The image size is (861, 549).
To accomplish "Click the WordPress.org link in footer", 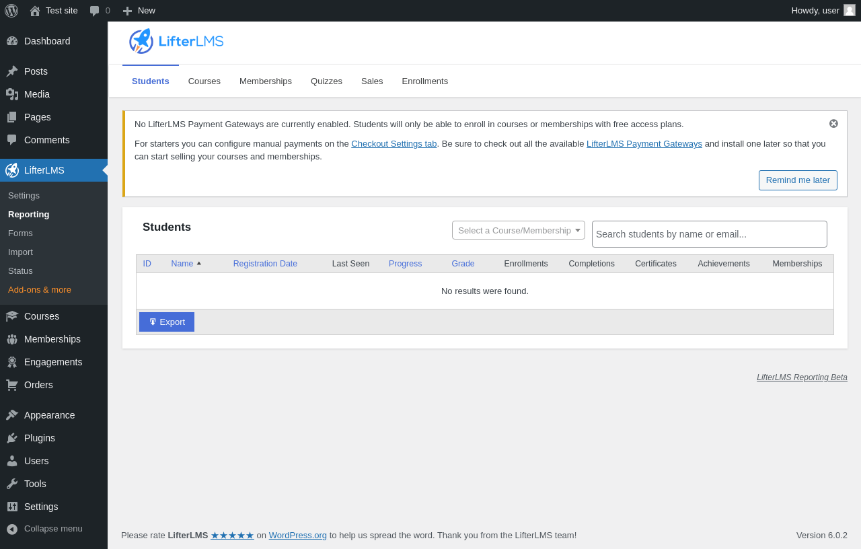I will click(298, 536).
